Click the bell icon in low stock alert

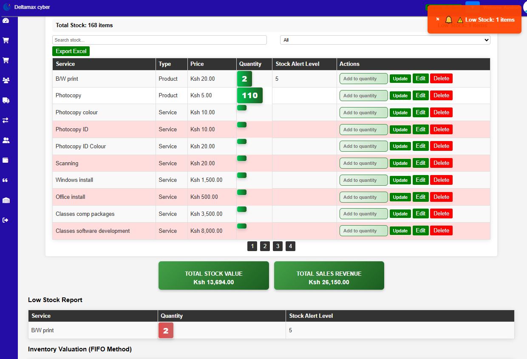click(x=448, y=20)
